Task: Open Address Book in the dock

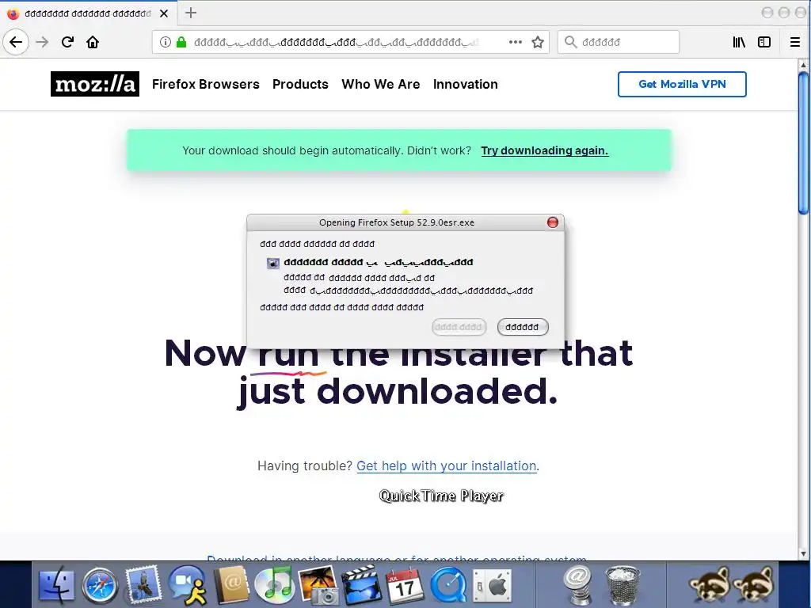Action: (x=230, y=585)
